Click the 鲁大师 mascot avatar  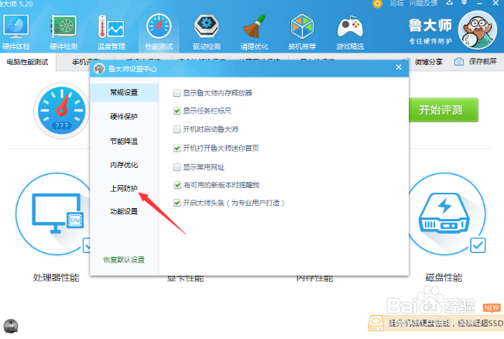478,30
